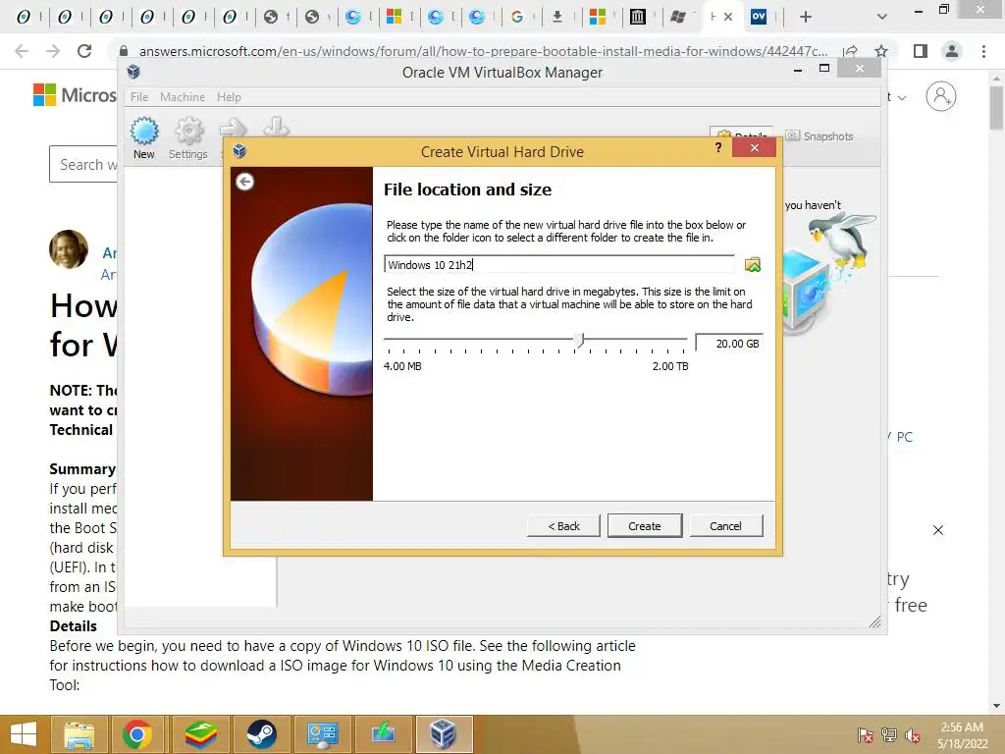Click the VirtualBox taskbar icon

click(443, 734)
